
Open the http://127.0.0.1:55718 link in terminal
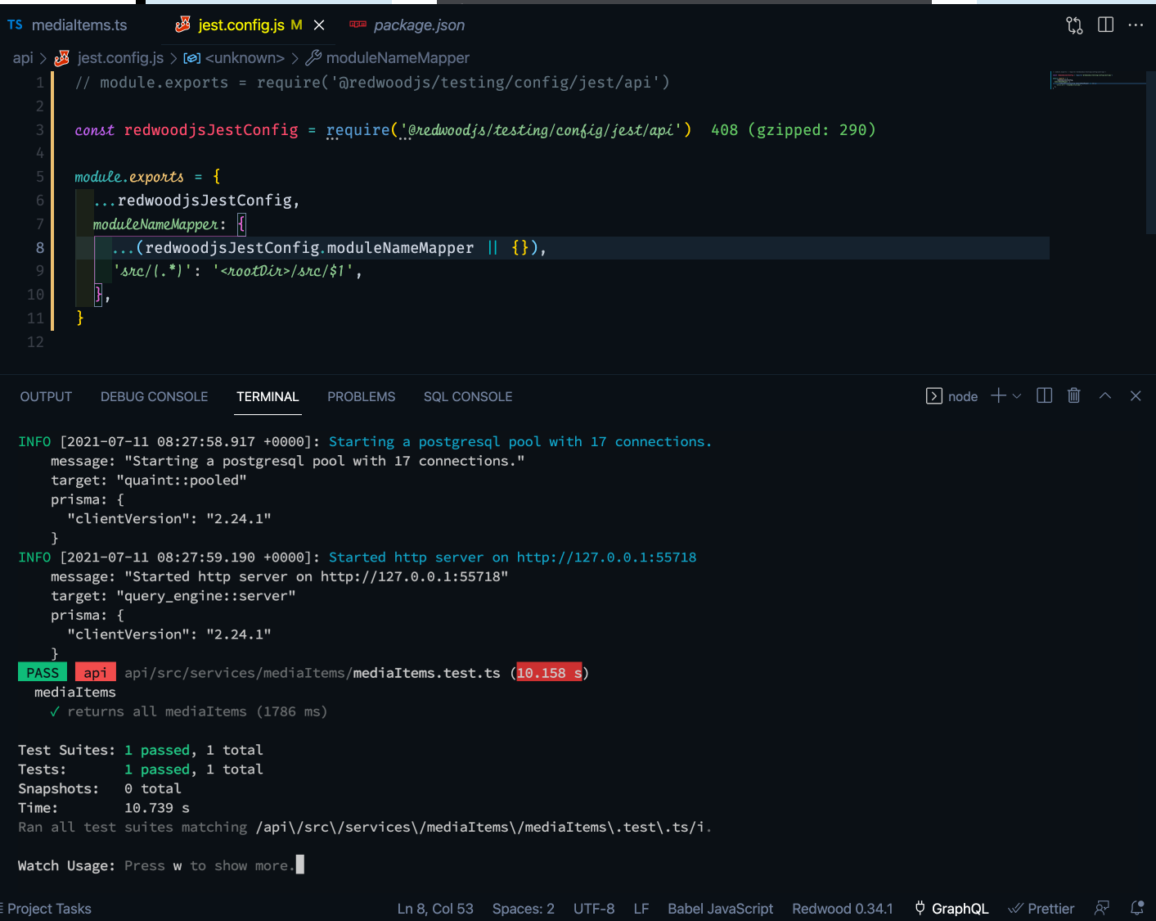click(x=606, y=558)
